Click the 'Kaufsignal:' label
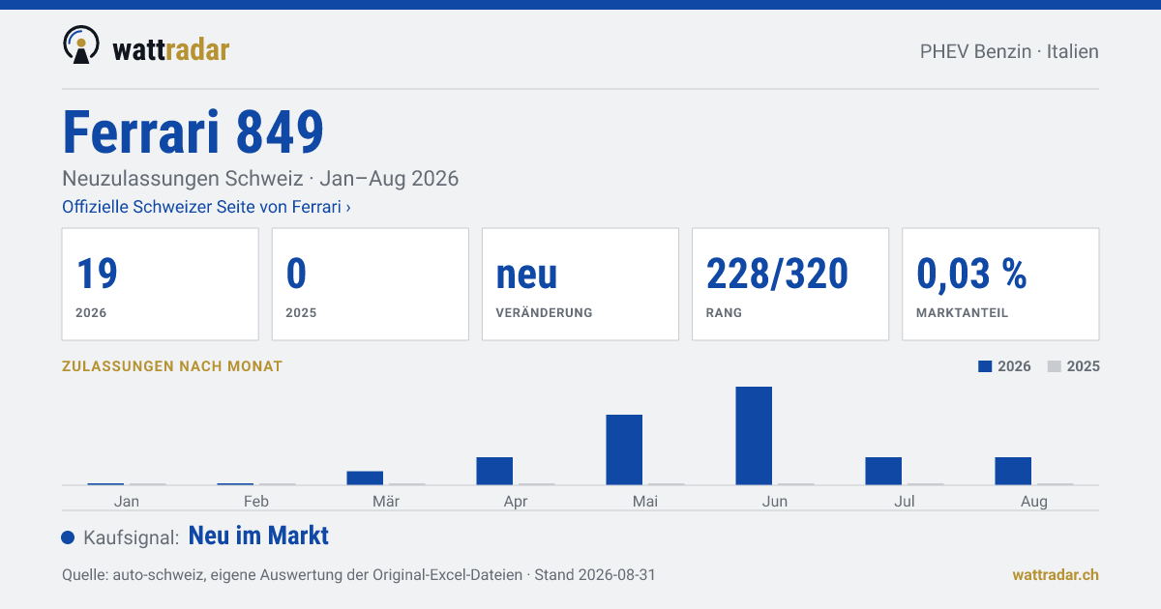Screen dimensions: 1161x609 pyautogui.click(x=132, y=537)
